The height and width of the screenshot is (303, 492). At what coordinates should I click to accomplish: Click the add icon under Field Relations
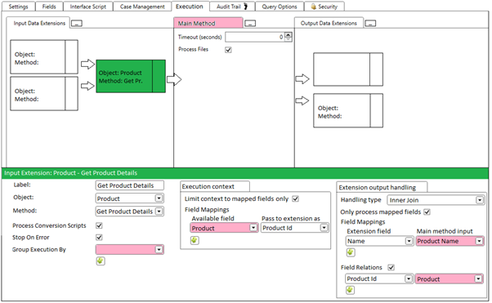point(350,290)
